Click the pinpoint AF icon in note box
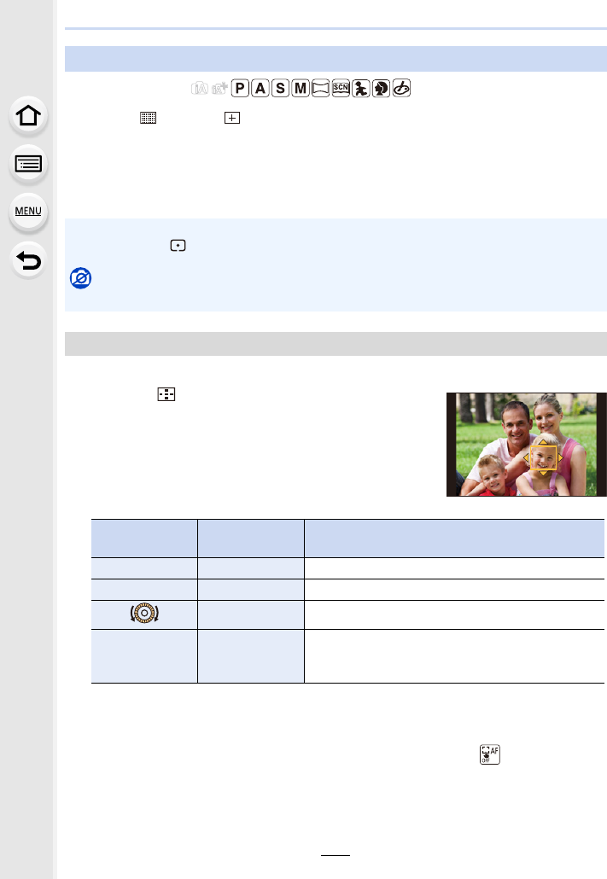 coord(178,244)
